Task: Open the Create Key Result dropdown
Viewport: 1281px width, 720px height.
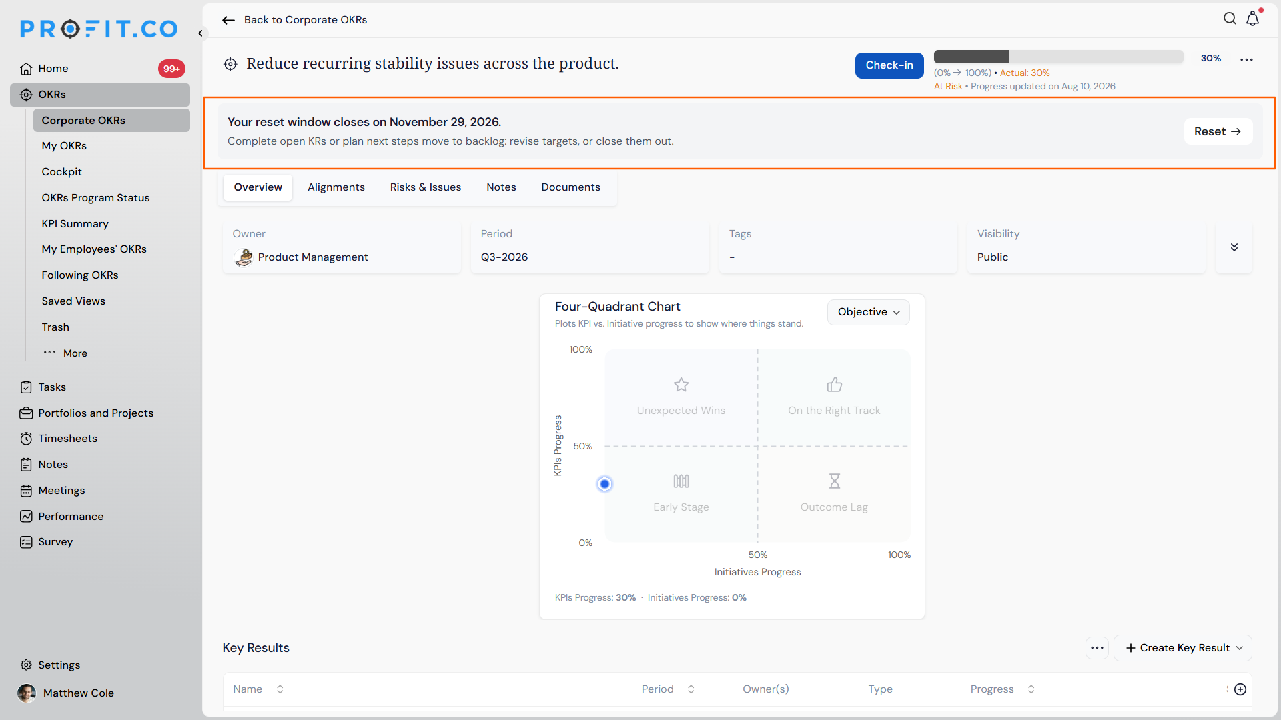Action: [1183, 648]
